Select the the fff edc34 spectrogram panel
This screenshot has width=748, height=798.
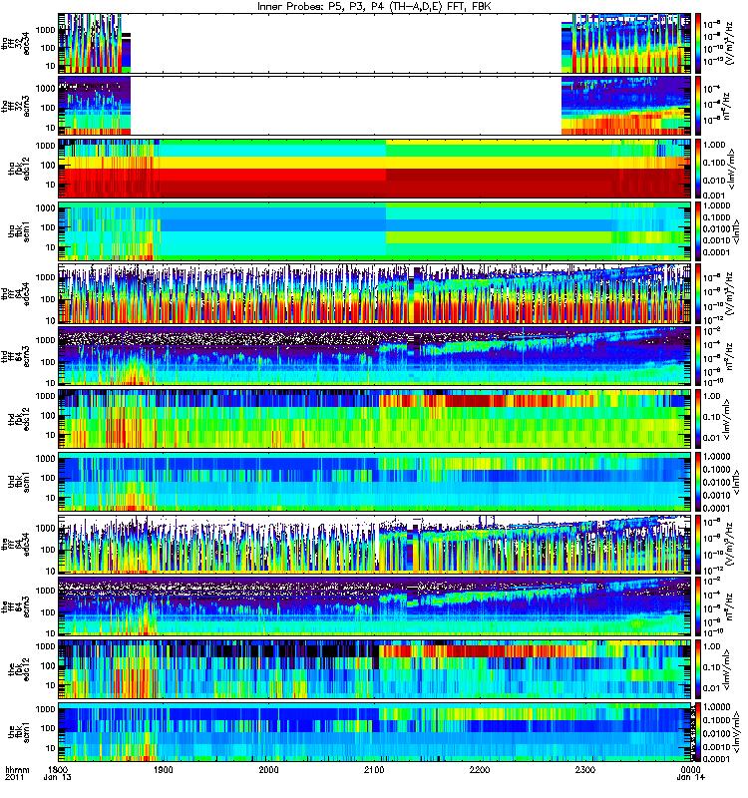375,544
